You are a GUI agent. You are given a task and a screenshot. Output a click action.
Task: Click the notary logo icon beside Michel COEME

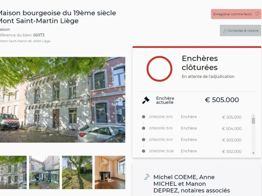tap(147, 177)
